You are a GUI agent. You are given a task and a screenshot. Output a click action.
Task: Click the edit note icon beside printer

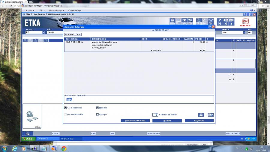[x=211, y=115]
